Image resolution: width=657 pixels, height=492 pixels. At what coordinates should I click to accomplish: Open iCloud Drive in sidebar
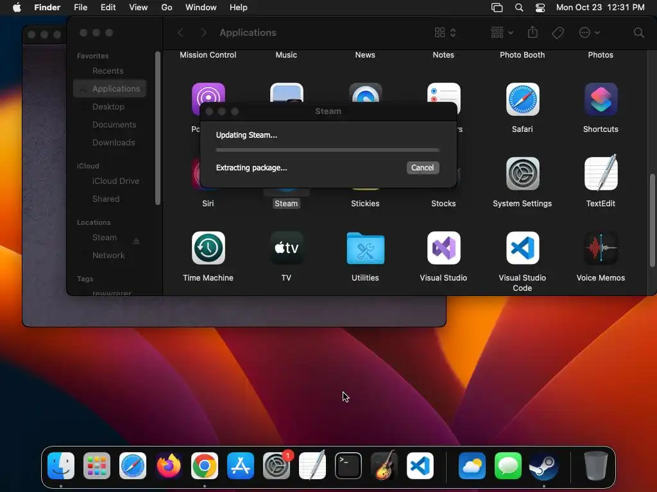click(x=115, y=181)
